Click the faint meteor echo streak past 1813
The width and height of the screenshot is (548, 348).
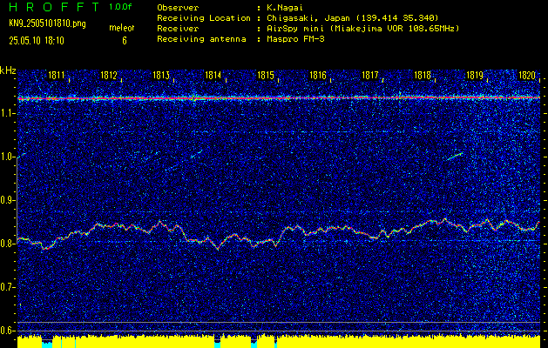(196, 154)
